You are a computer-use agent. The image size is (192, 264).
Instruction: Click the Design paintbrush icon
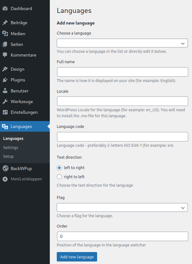(x=5, y=69)
